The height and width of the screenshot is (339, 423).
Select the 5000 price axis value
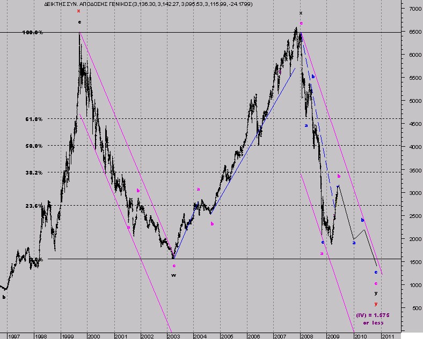click(415, 101)
